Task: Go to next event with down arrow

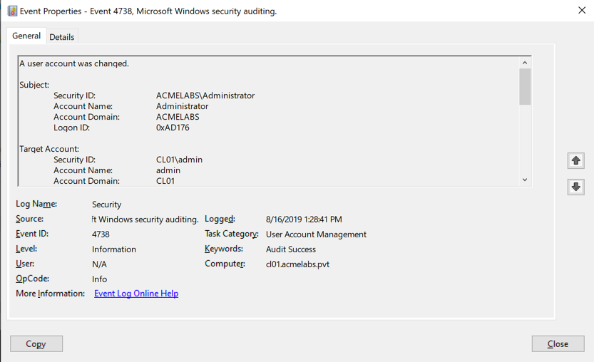Action: [x=576, y=187]
